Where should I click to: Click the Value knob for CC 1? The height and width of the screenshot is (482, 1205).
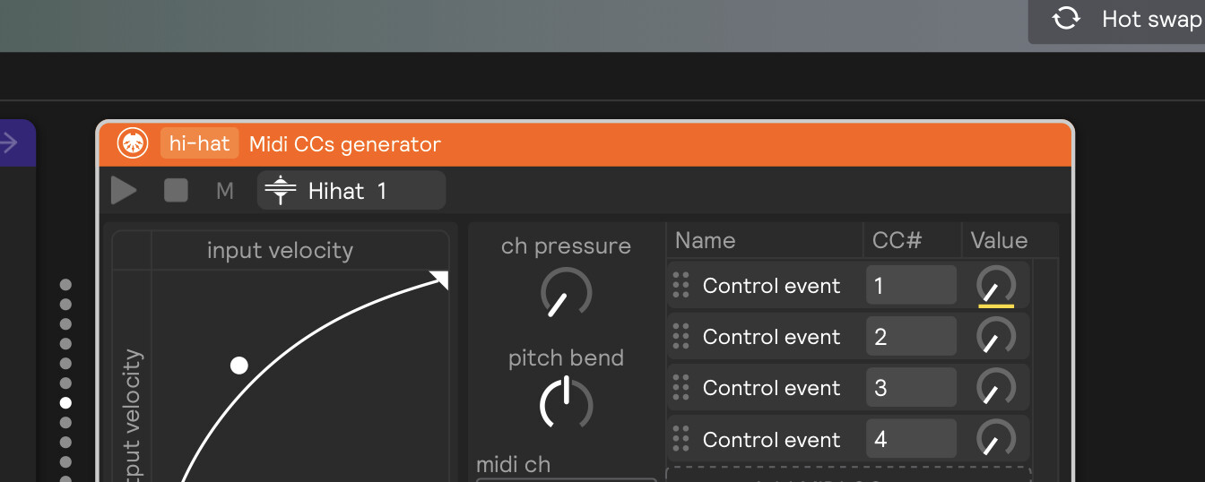coord(995,287)
